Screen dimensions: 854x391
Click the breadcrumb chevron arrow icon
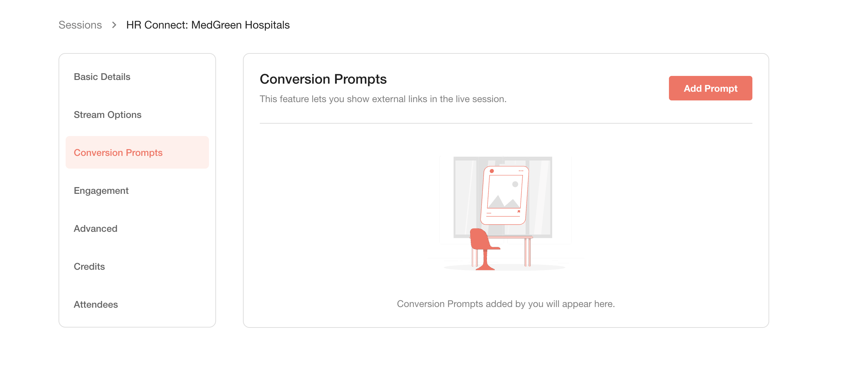point(114,25)
